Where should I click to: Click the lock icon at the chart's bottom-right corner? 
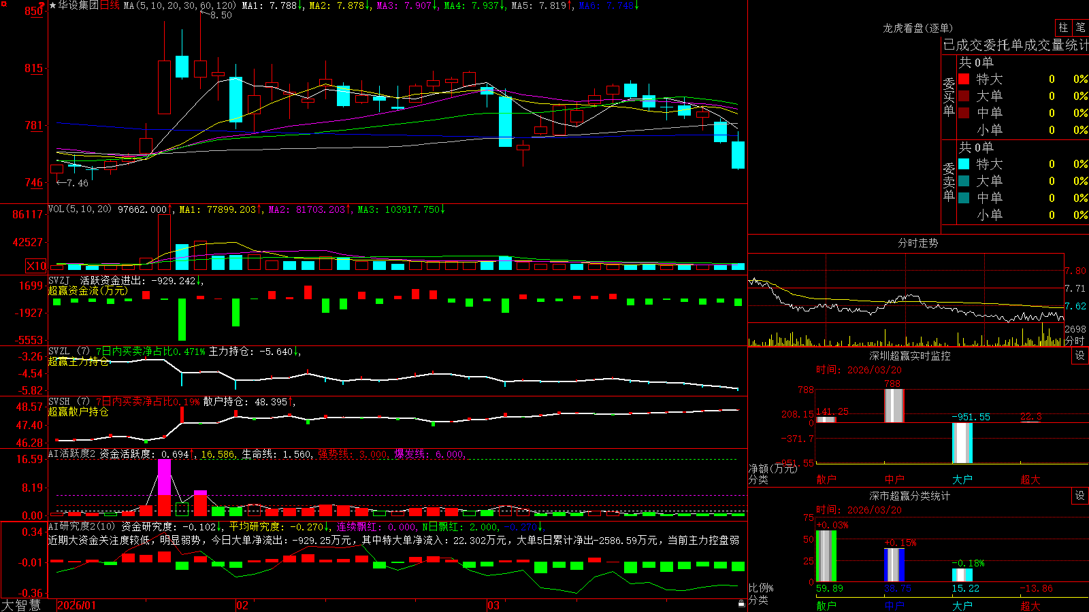pos(741,604)
